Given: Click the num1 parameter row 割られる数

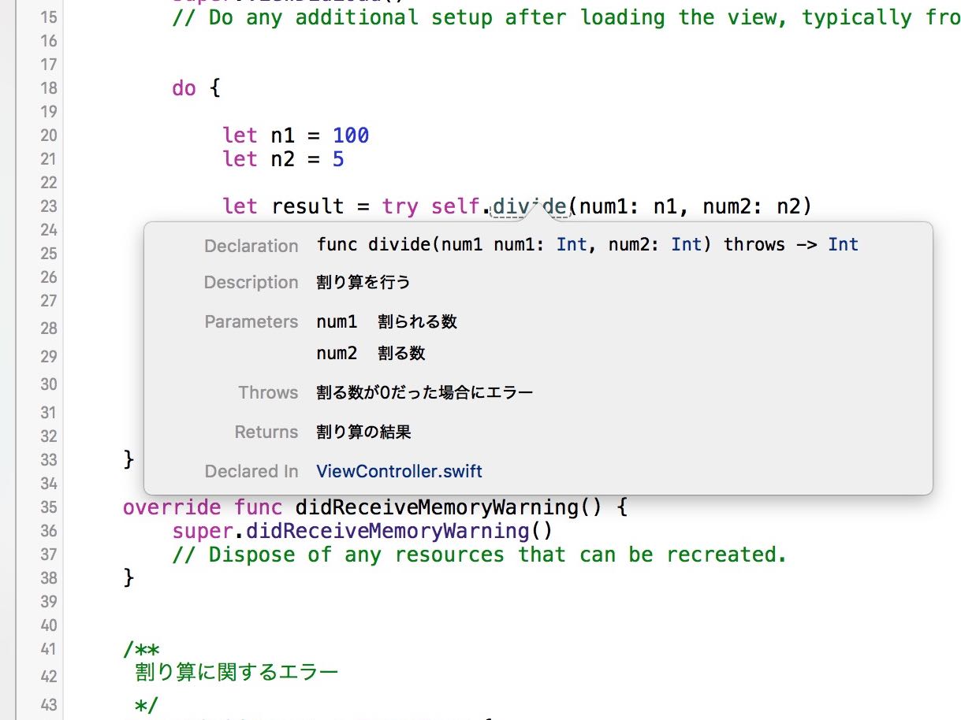Looking at the screenshot, I should tap(387, 321).
